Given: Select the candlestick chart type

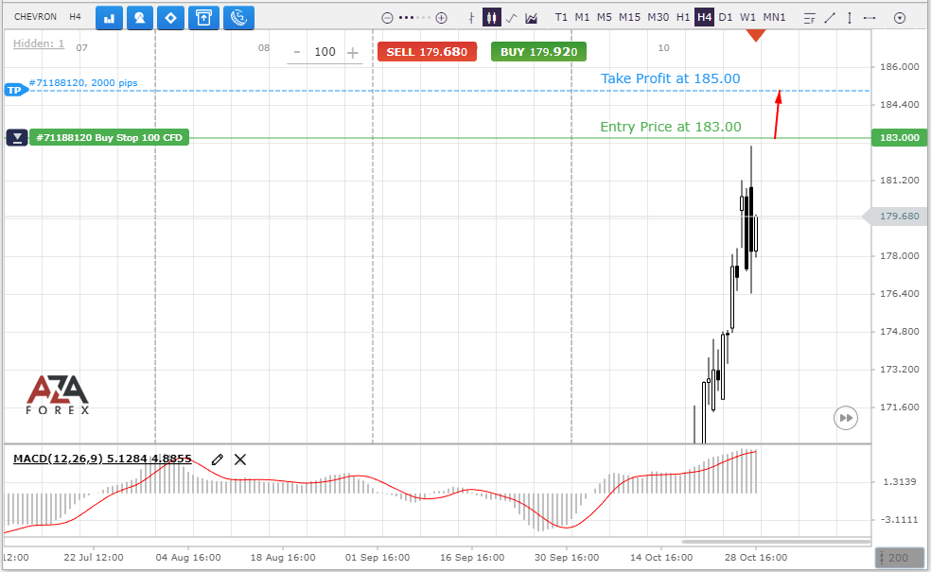Looking at the screenshot, I should (492, 18).
